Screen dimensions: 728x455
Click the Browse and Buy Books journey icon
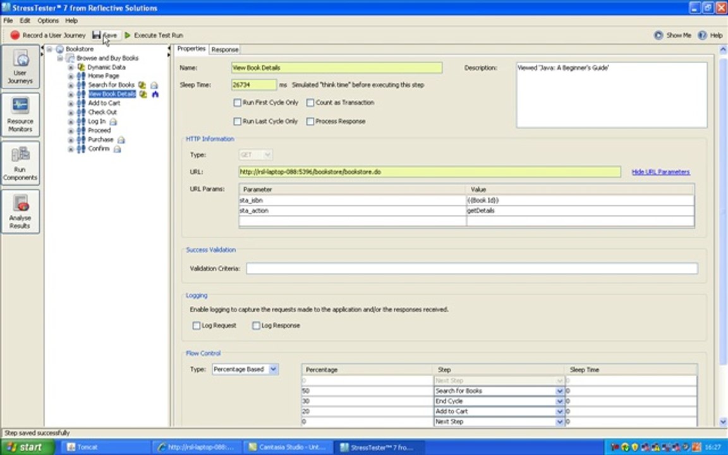[70, 58]
